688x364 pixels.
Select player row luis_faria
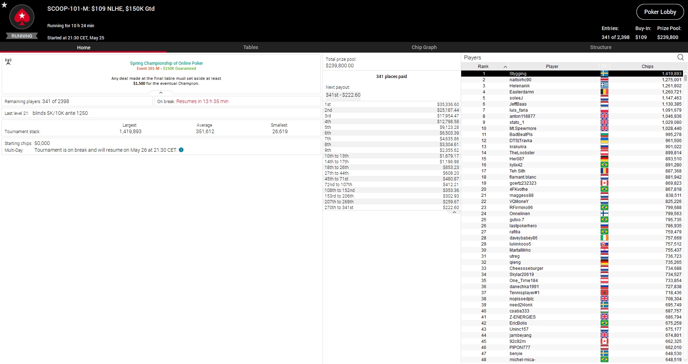pos(572,110)
